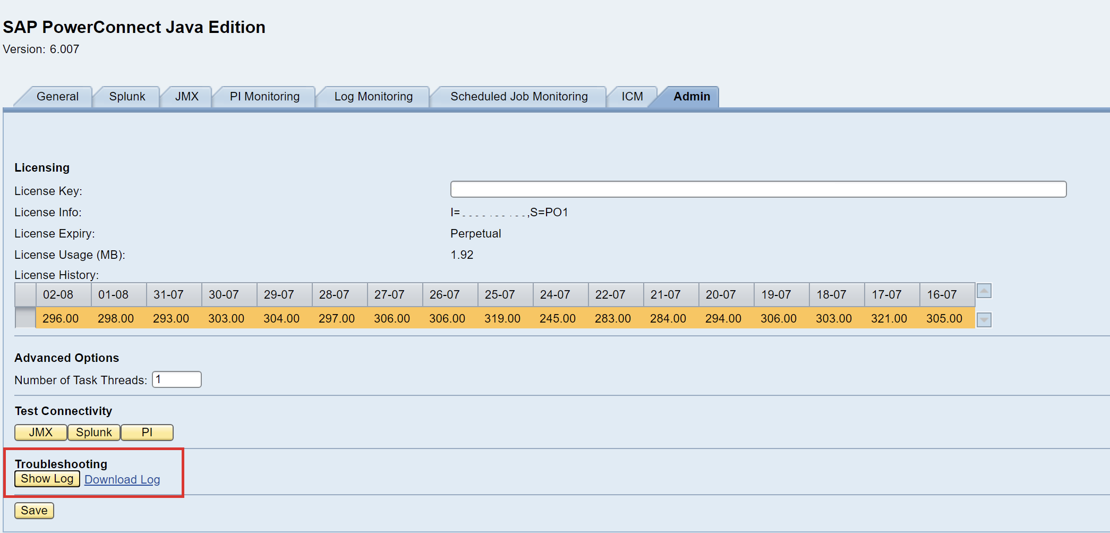View the Admin tab
The height and width of the screenshot is (533, 1110).
coord(691,96)
